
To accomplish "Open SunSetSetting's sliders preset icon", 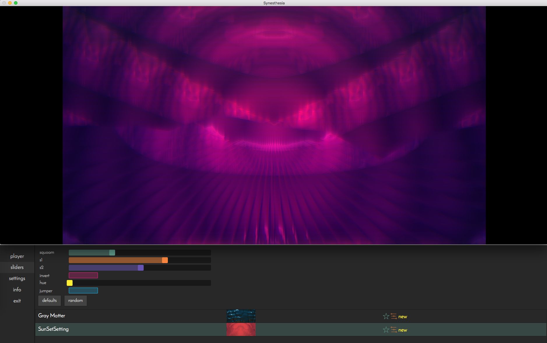I will pyautogui.click(x=394, y=330).
